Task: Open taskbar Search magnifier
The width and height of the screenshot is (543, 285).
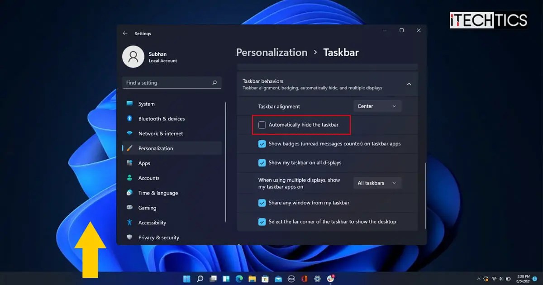Action: coord(200,279)
